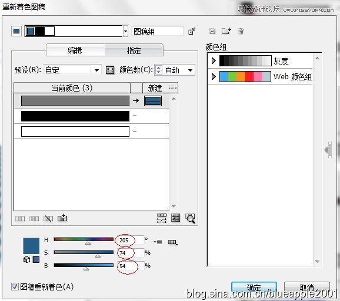Click the 新建 column header
Image resolution: width=340 pixels, height=301 pixels.
coord(155,88)
